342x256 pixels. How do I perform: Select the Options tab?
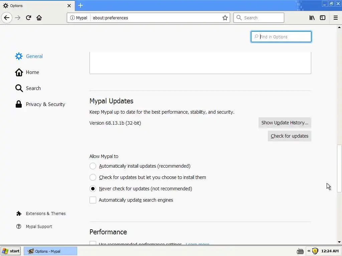[x=37, y=6]
